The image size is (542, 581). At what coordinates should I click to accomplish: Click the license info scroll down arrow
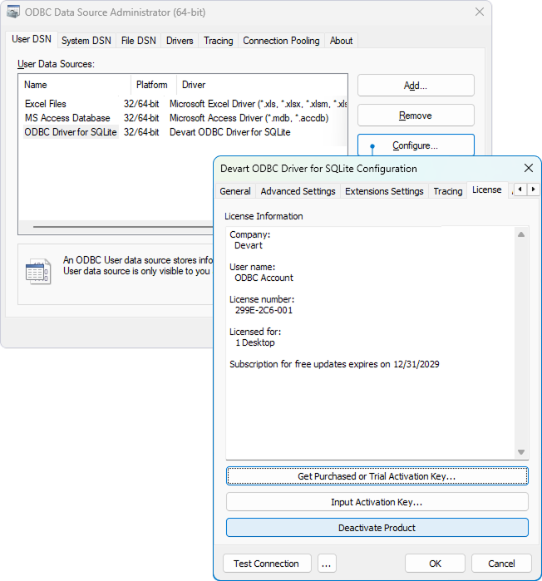click(521, 452)
